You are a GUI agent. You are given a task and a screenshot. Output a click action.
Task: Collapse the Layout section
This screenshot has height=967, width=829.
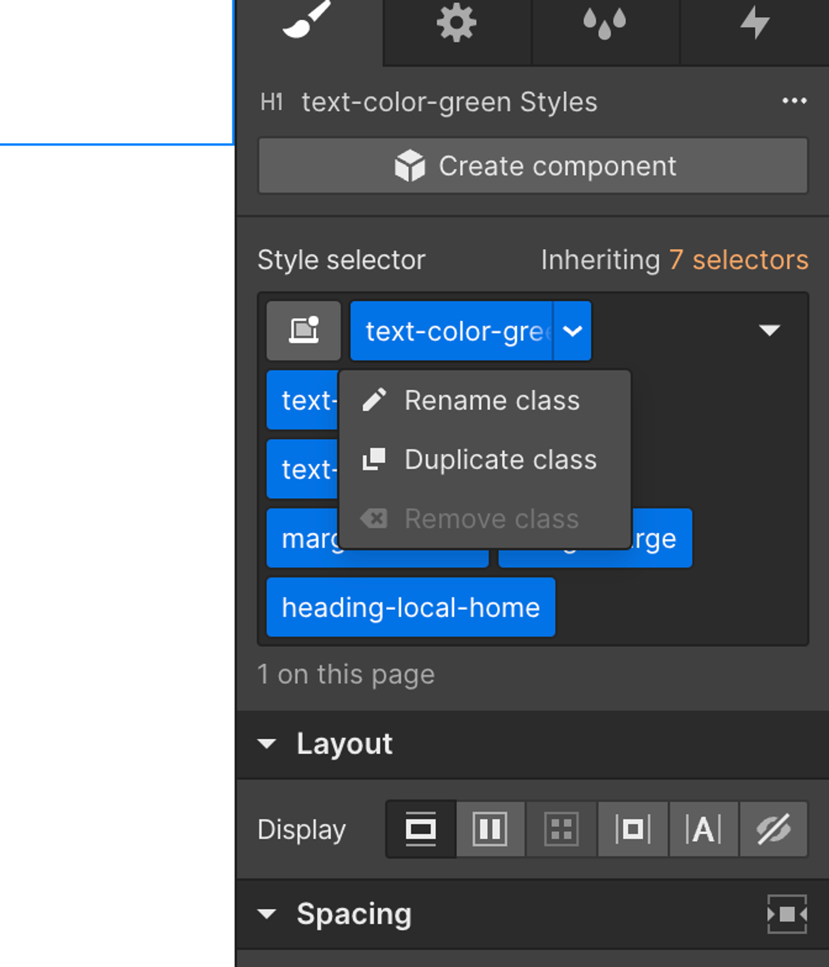267,743
